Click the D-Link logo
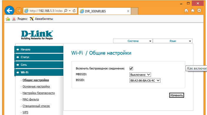This screenshot has width=207, height=115. [x=37, y=35]
